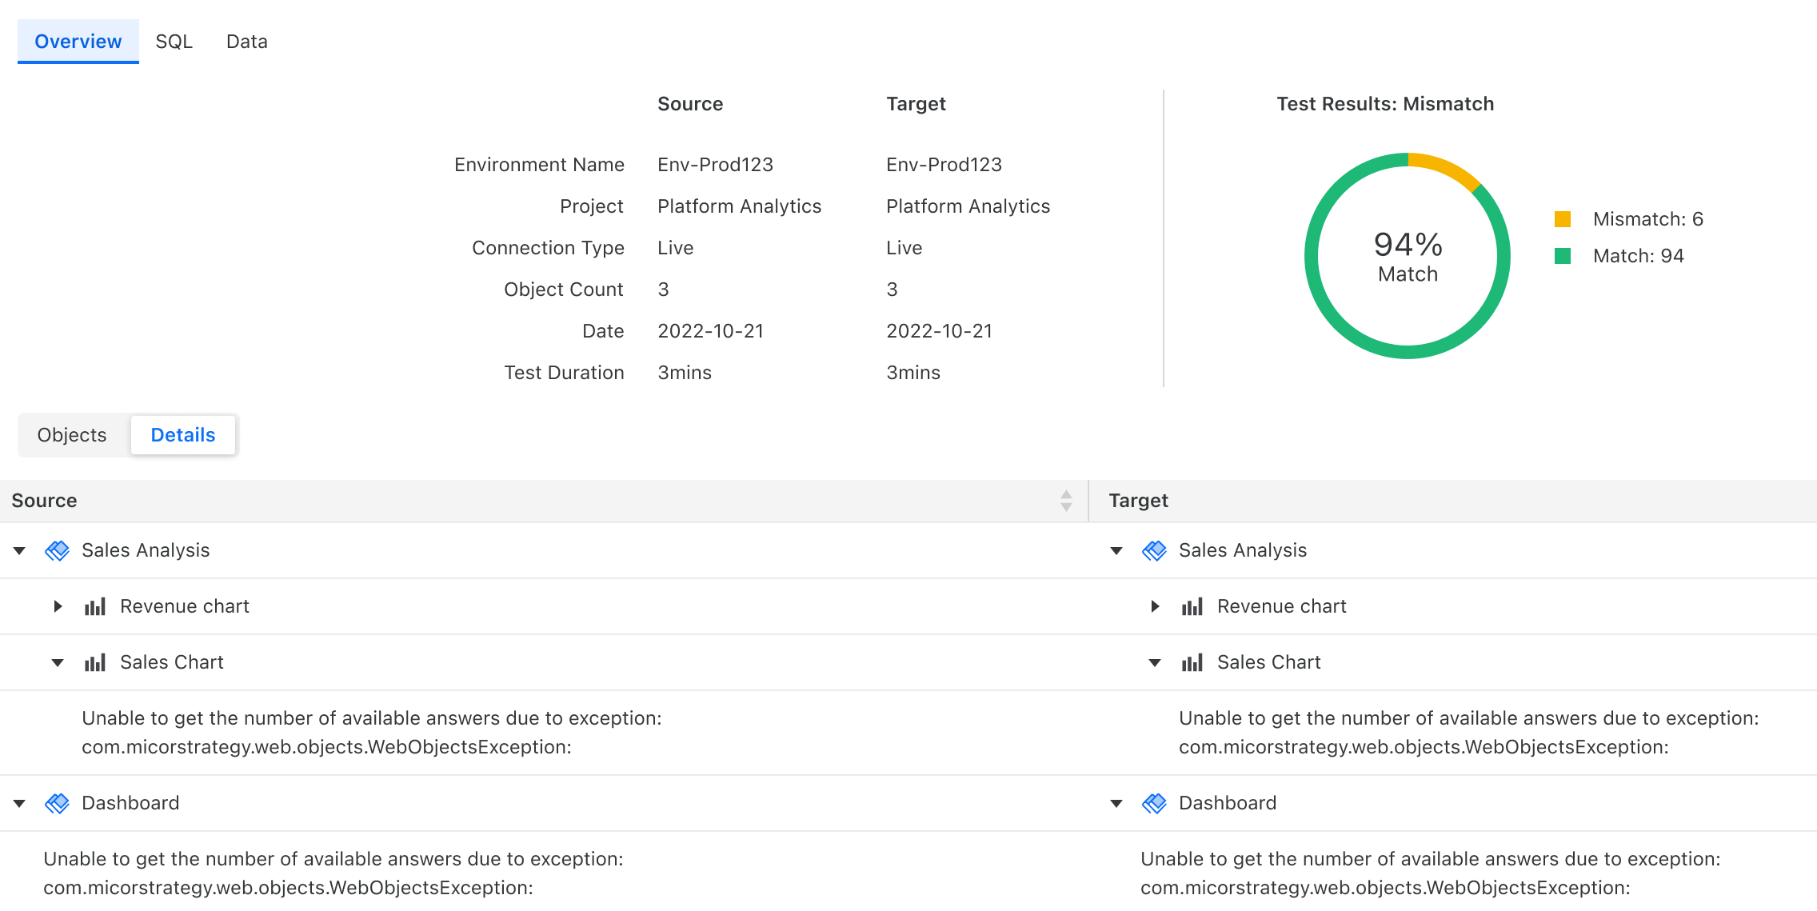Switch to the Objects view toggle

[x=72, y=435]
